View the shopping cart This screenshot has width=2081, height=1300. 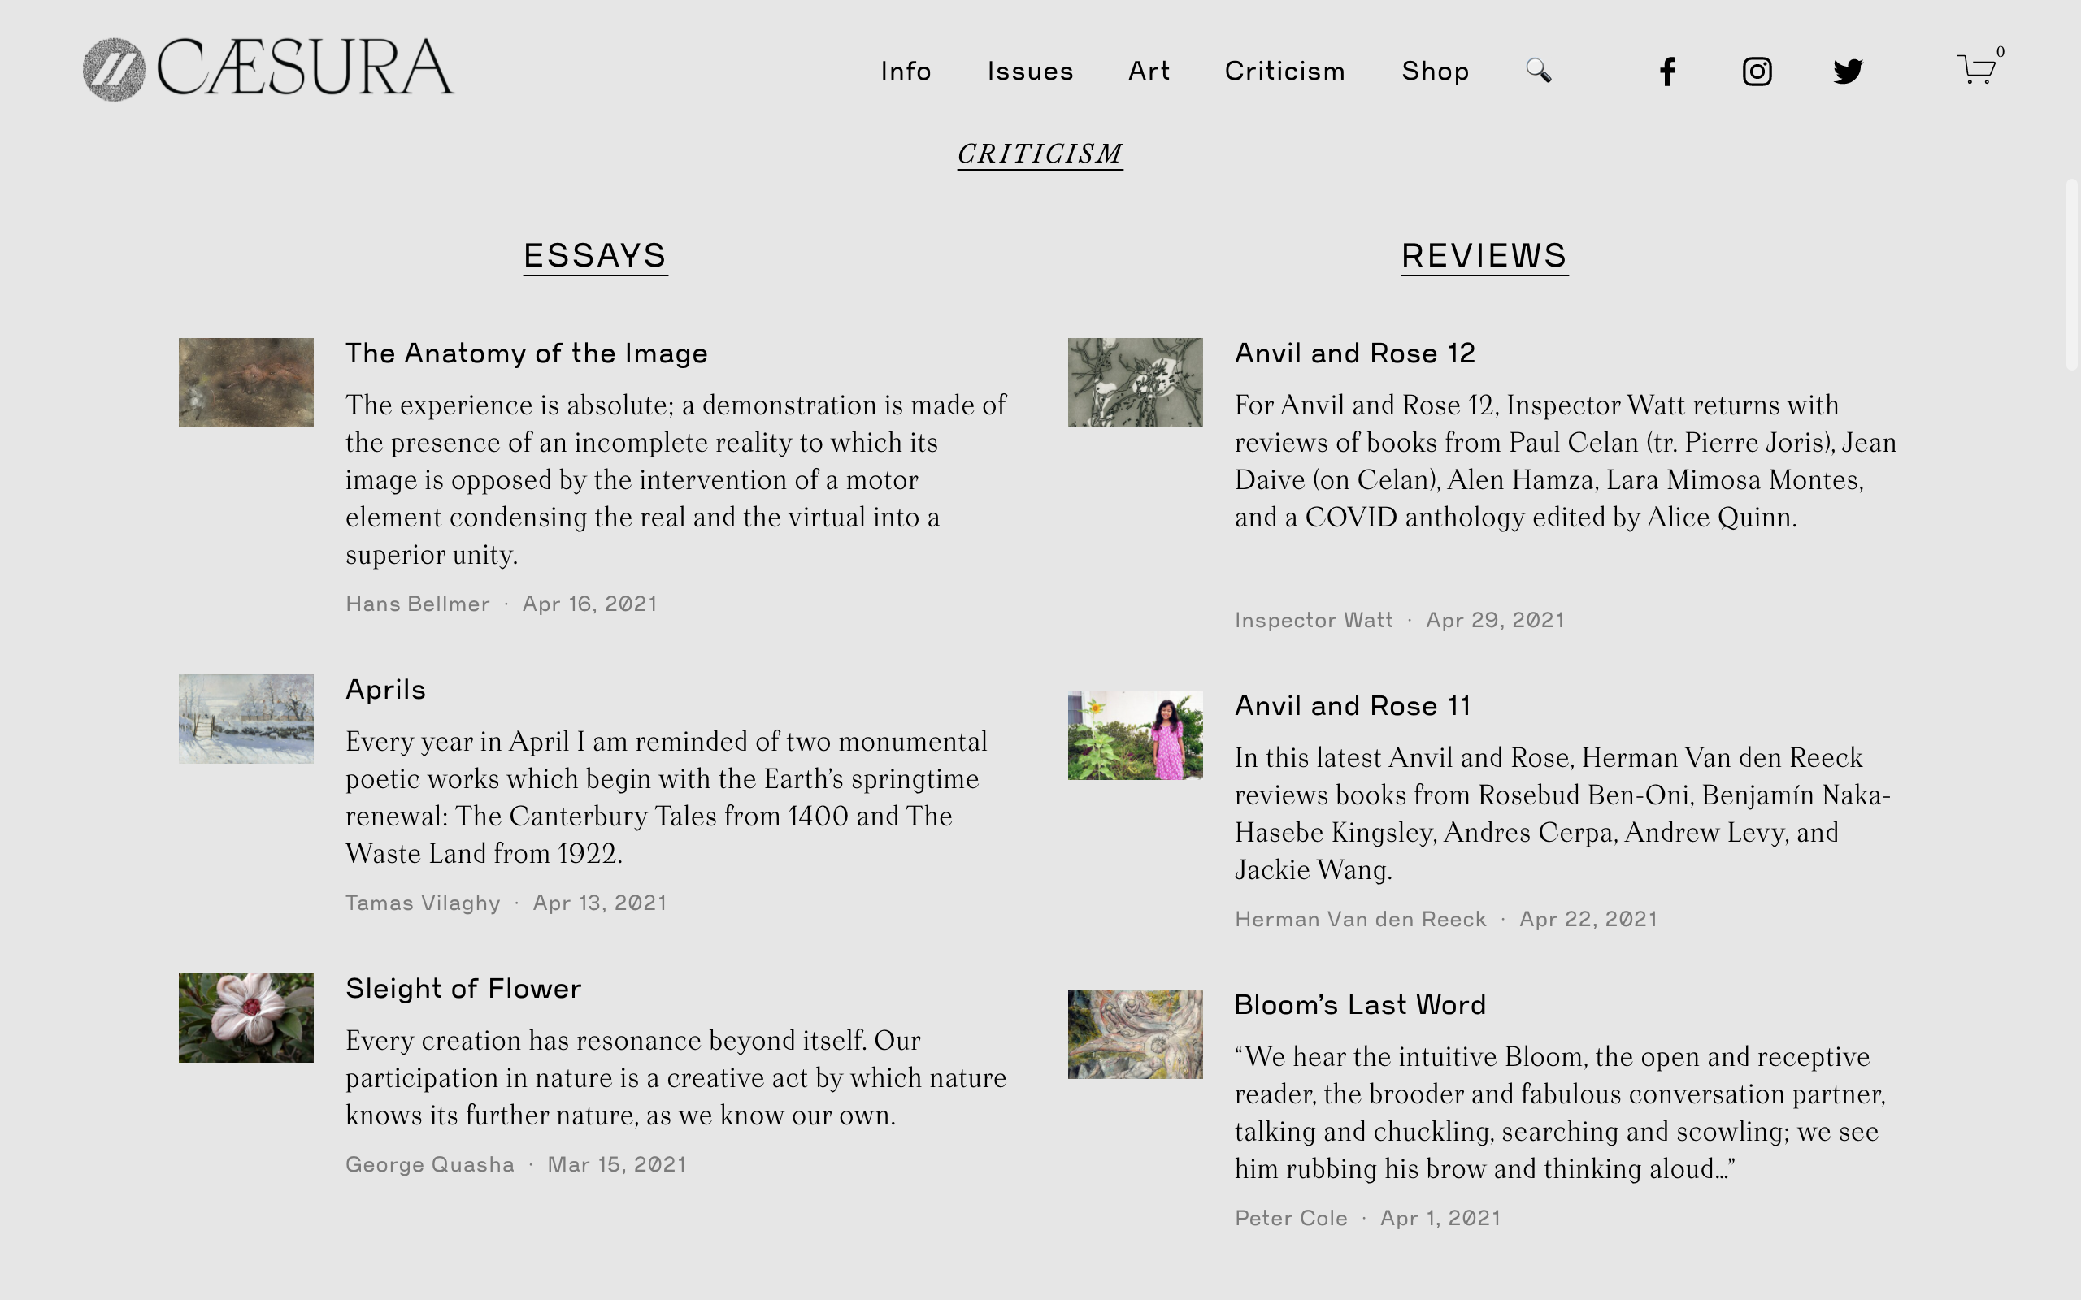point(1976,69)
